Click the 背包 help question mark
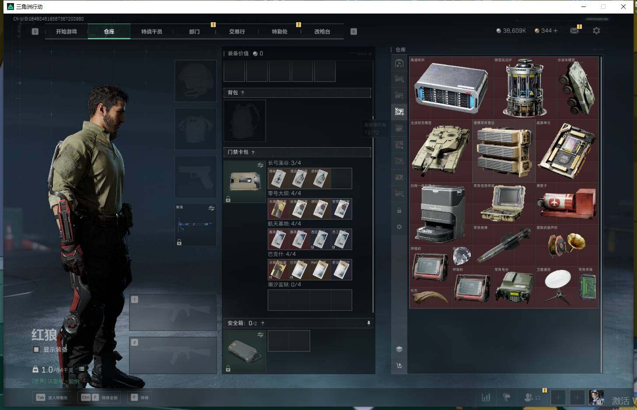Screen dimensions: 637x410 (242, 93)
